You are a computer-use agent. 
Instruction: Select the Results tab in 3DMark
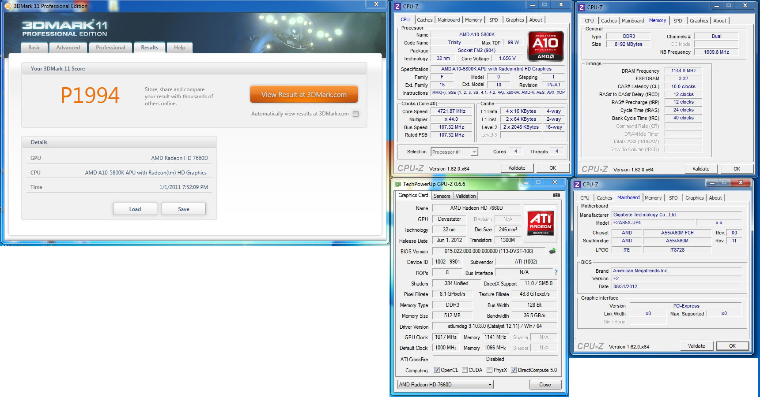[x=150, y=48]
